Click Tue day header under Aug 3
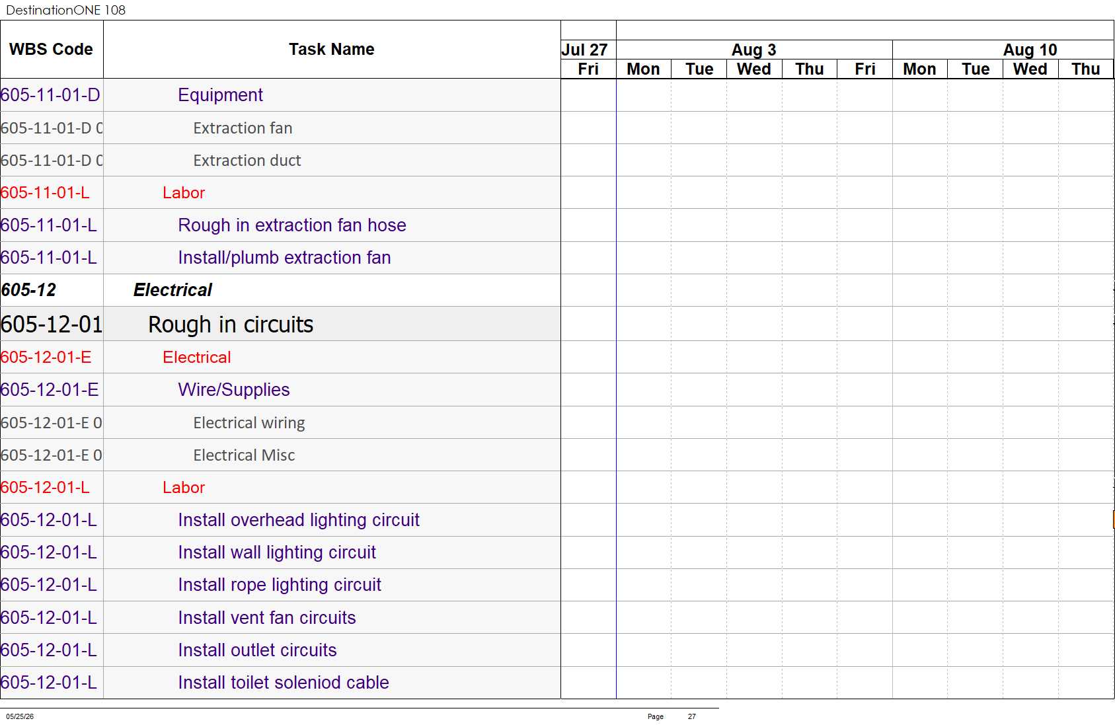 pyautogui.click(x=699, y=69)
